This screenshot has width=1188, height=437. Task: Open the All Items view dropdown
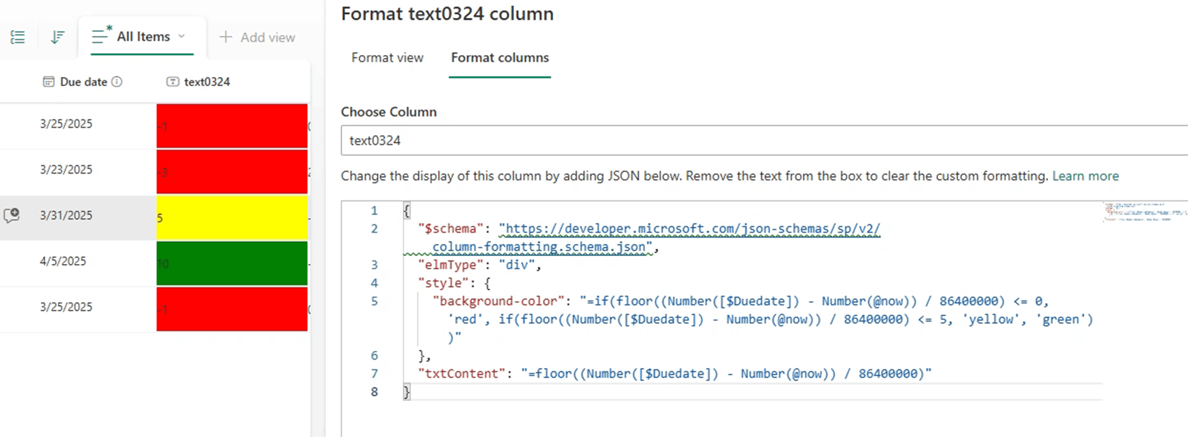click(142, 37)
